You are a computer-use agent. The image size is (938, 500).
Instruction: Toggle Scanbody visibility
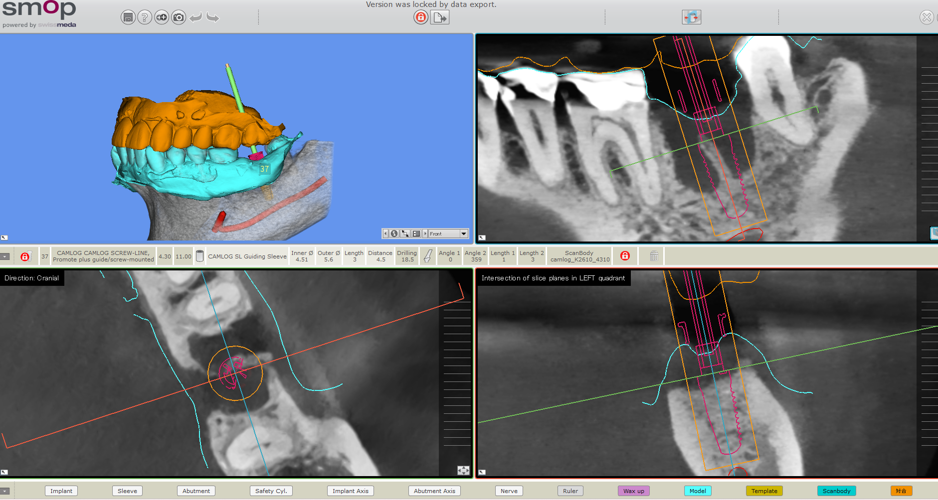(x=836, y=491)
